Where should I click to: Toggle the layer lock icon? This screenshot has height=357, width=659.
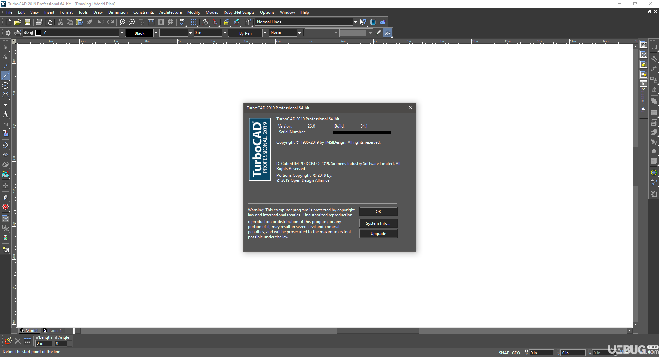click(x=32, y=33)
